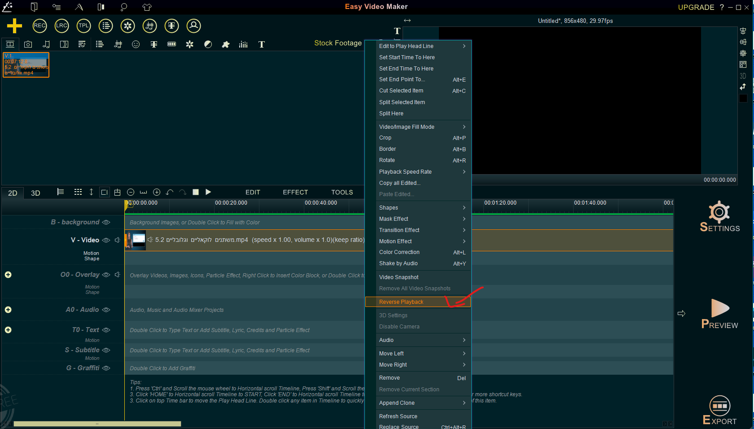Open the TOOLS menu above timeline

click(x=342, y=192)
